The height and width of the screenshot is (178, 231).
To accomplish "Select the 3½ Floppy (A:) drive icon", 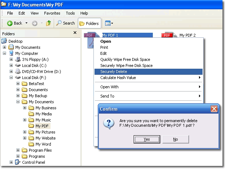I will click(18, 59).
